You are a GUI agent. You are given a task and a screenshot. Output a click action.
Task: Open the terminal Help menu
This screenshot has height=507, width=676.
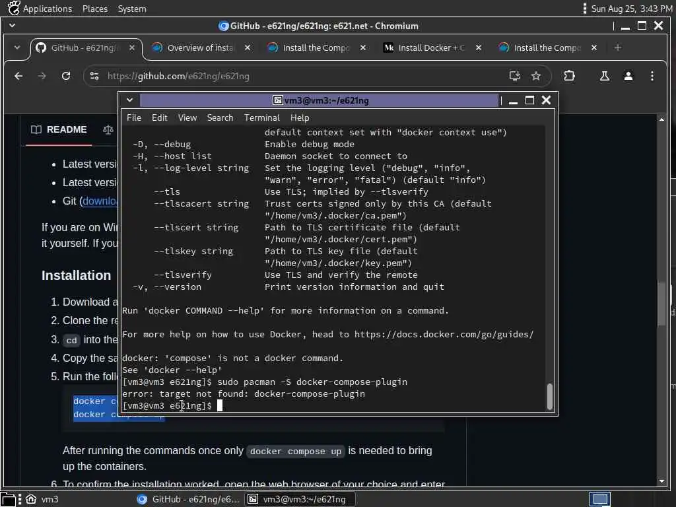tap(300, 118)
